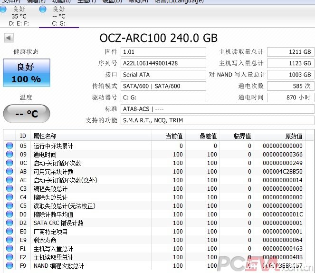
Task: Select the 主机读取里总计 attribute in row F2
Action: pos(53,257)
